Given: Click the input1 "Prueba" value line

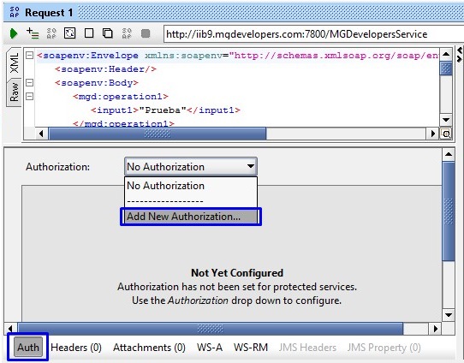Looking at the screenshot, I should coord(165,110).
